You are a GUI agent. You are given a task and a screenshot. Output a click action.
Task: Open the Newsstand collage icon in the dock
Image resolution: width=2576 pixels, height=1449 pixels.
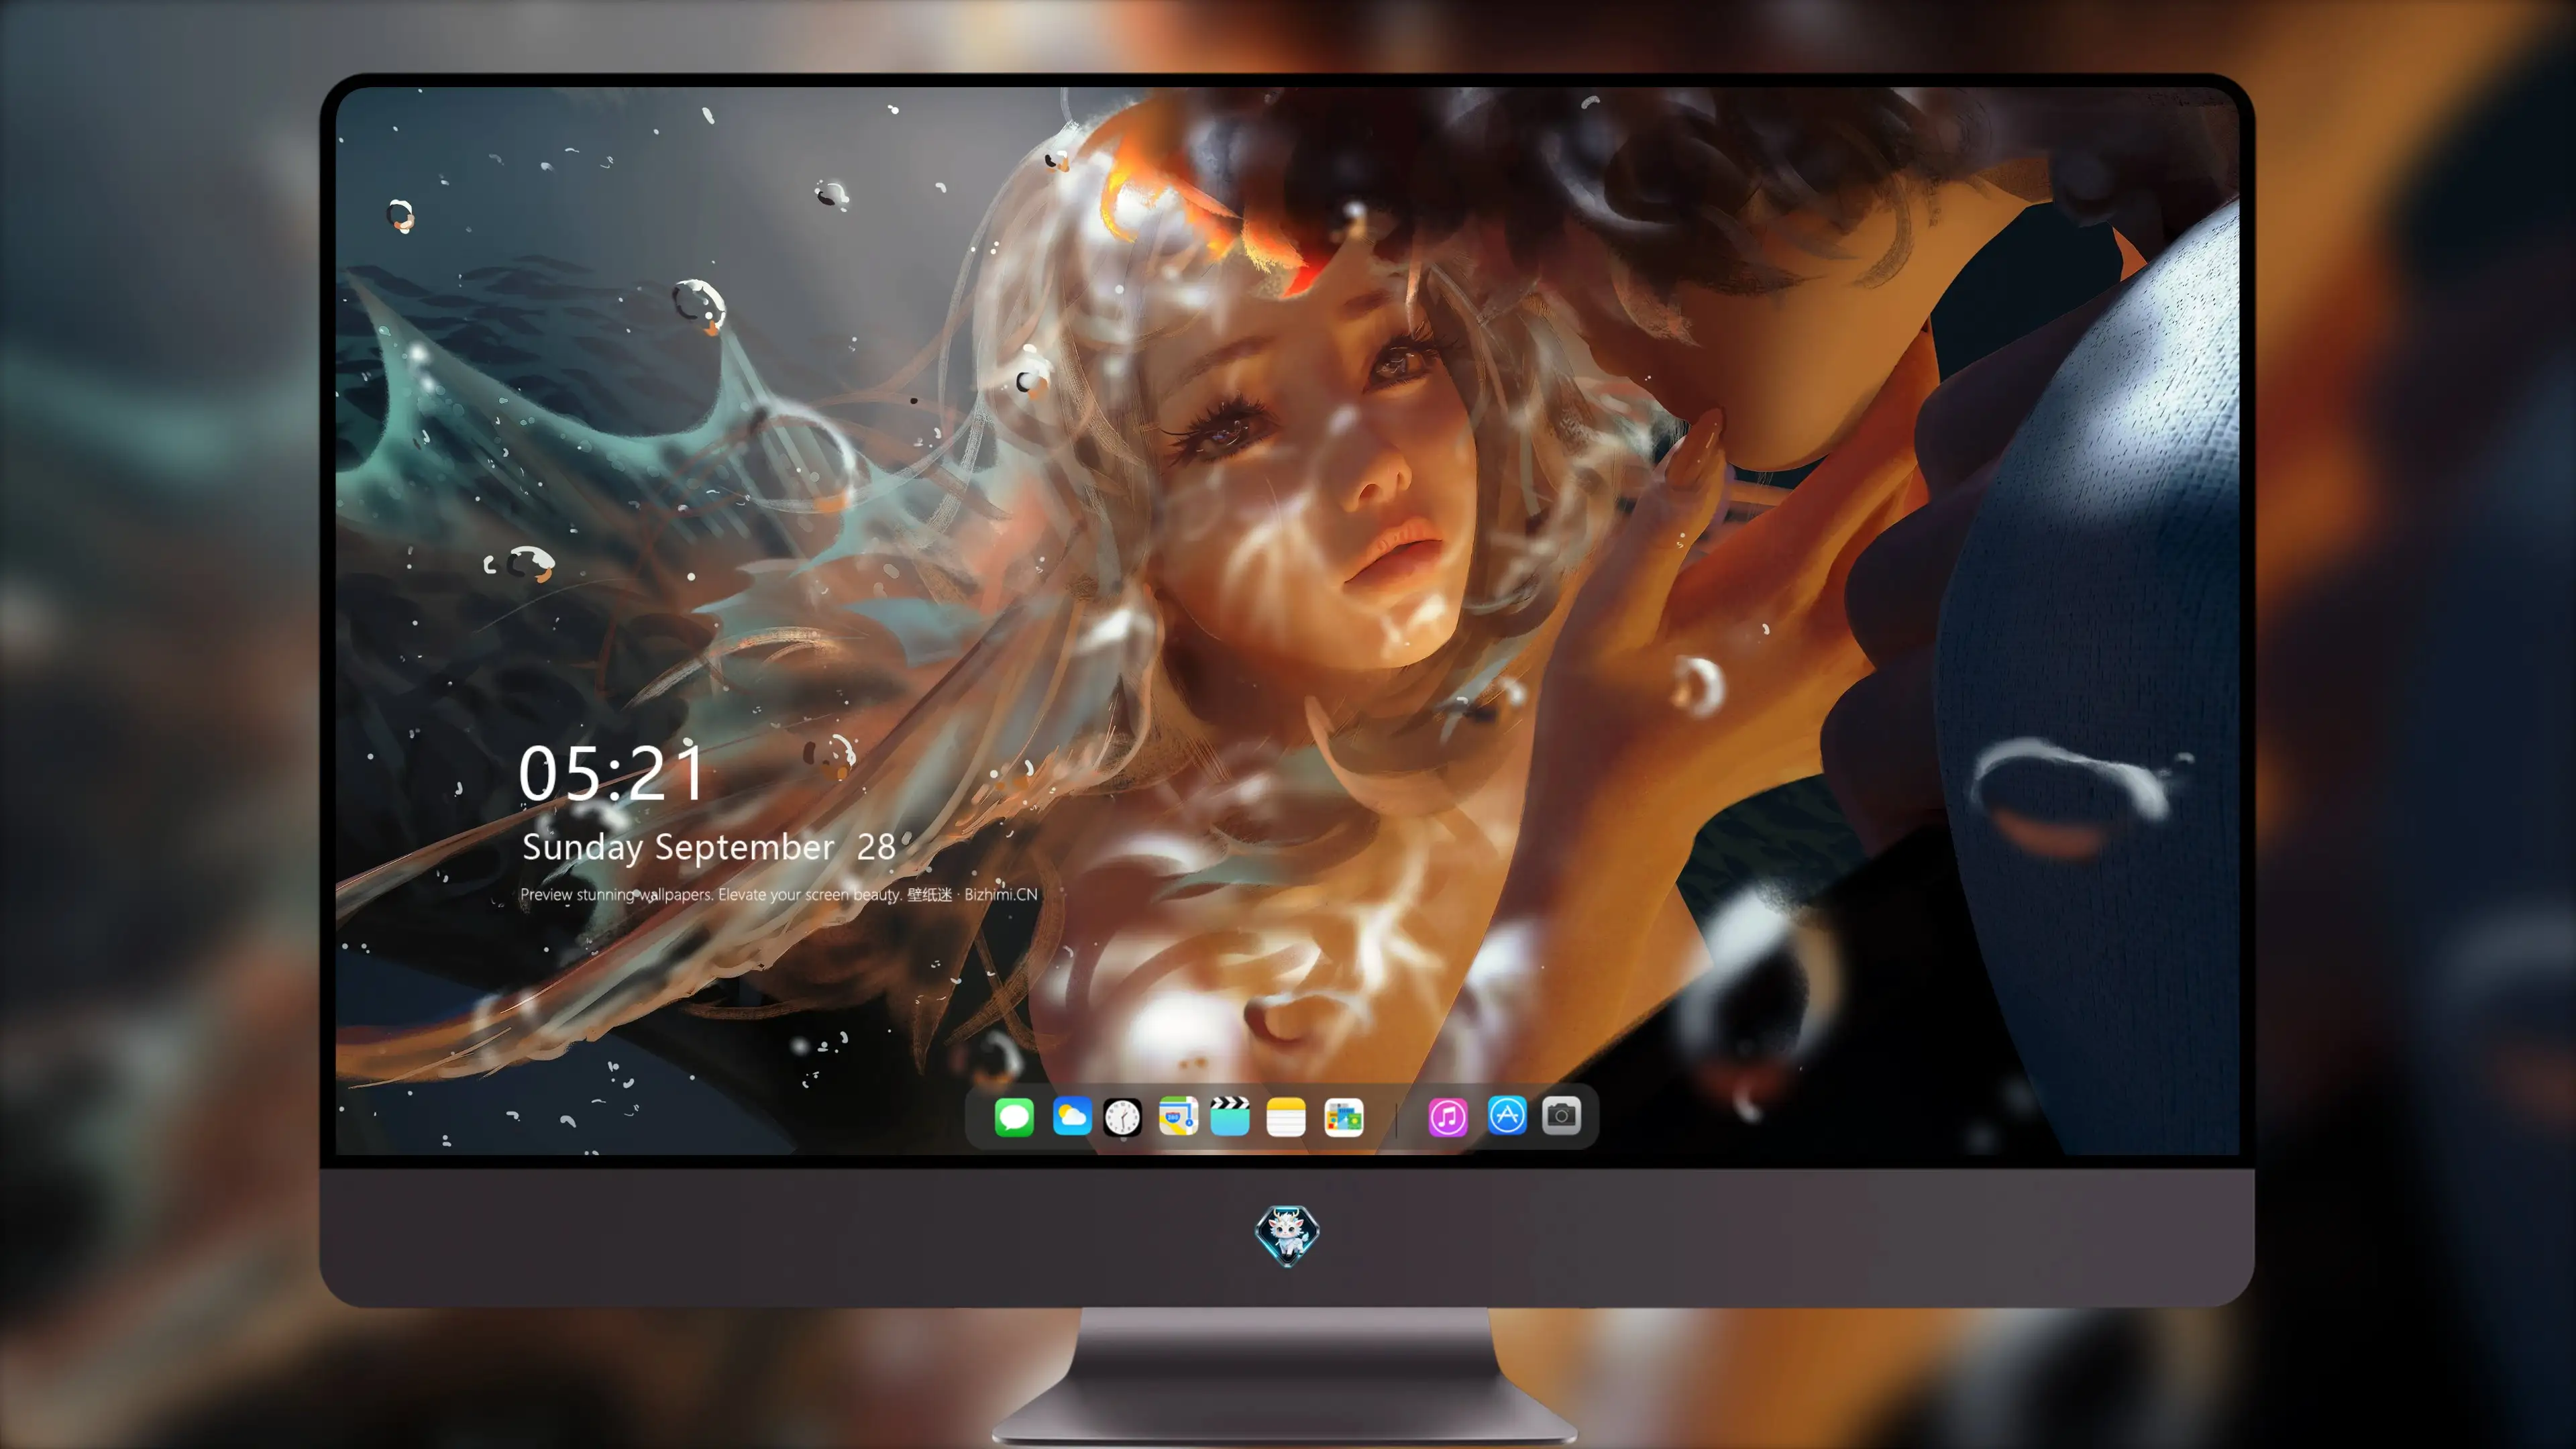click(x=1343, y=1117)
